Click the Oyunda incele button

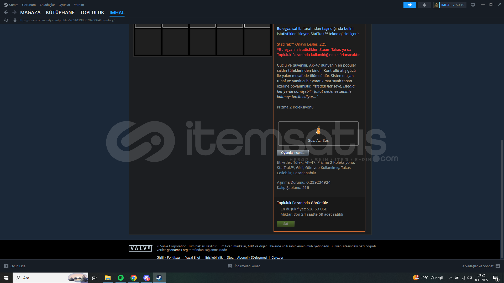click(x=293, y=153)
